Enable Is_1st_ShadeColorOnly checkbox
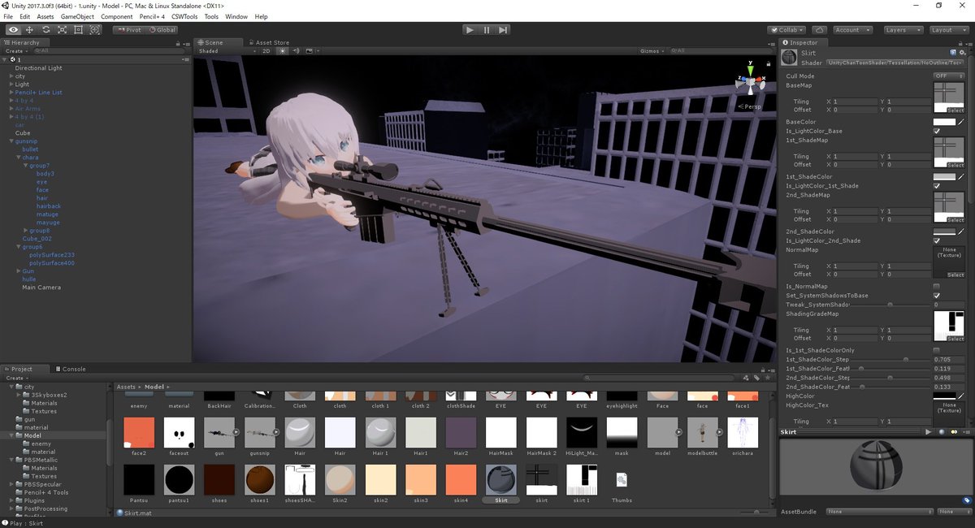 937,350
